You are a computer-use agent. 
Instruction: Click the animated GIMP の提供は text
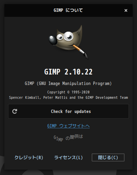[x=68, y=138]
